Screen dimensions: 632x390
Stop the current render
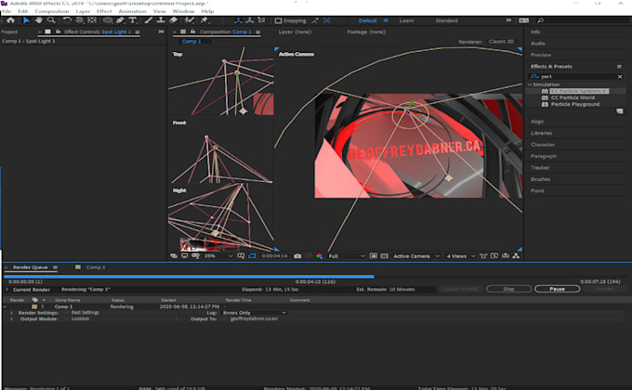pos(508,289)
